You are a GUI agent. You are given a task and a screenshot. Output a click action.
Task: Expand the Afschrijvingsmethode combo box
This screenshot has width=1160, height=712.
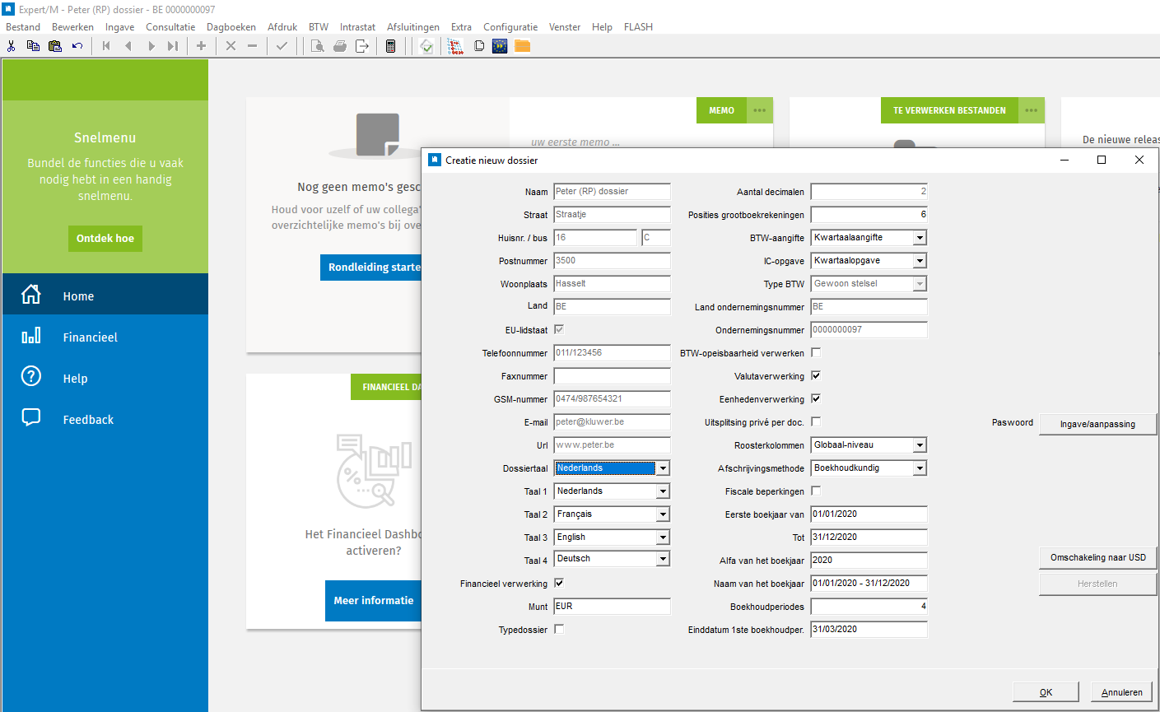(920, 468)
